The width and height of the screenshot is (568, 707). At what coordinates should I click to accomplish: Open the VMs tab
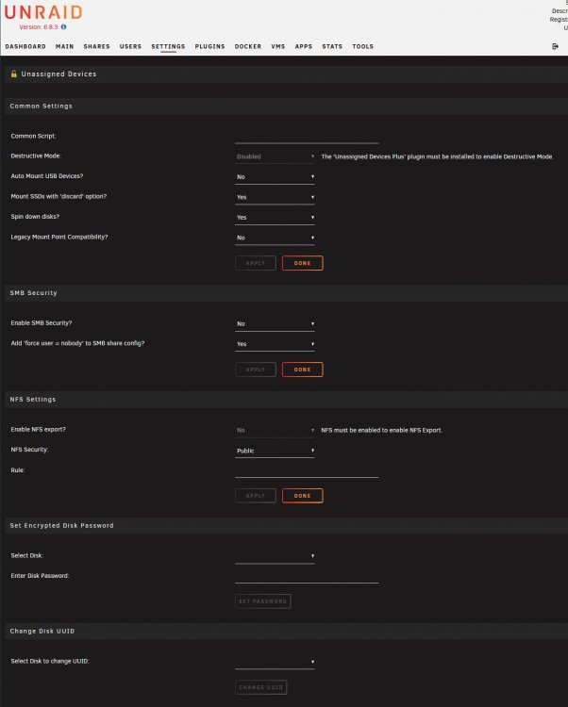coord(278,46)
